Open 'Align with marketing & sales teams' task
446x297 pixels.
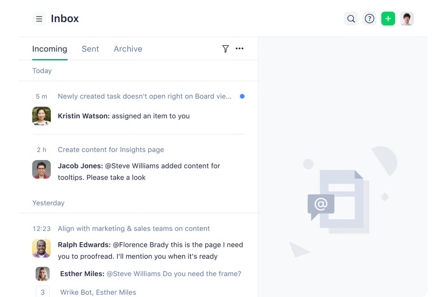(134, 228)
